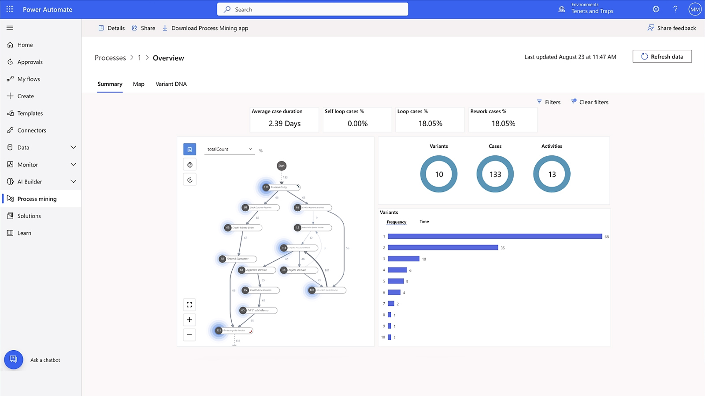
Task: Click the help question mark icon
Action: pyautogui.click(x=675, y=9)
